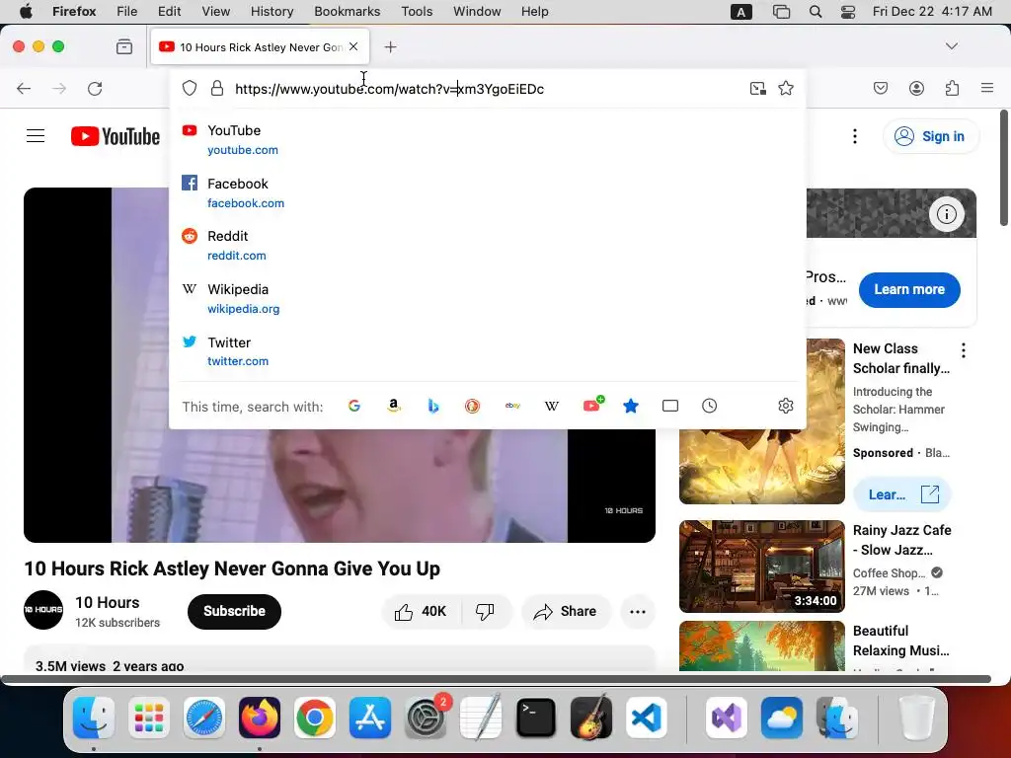Search in Bookmarks using the blue star
The width and height of the screenshot is (1011, 758).
631,406
